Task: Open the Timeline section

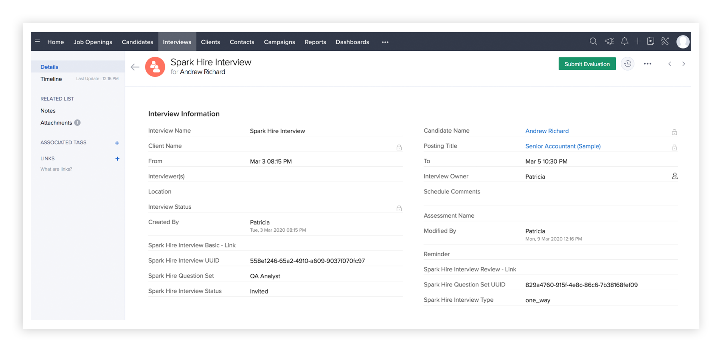Action: pyautogui.click(x=51, y=79)
